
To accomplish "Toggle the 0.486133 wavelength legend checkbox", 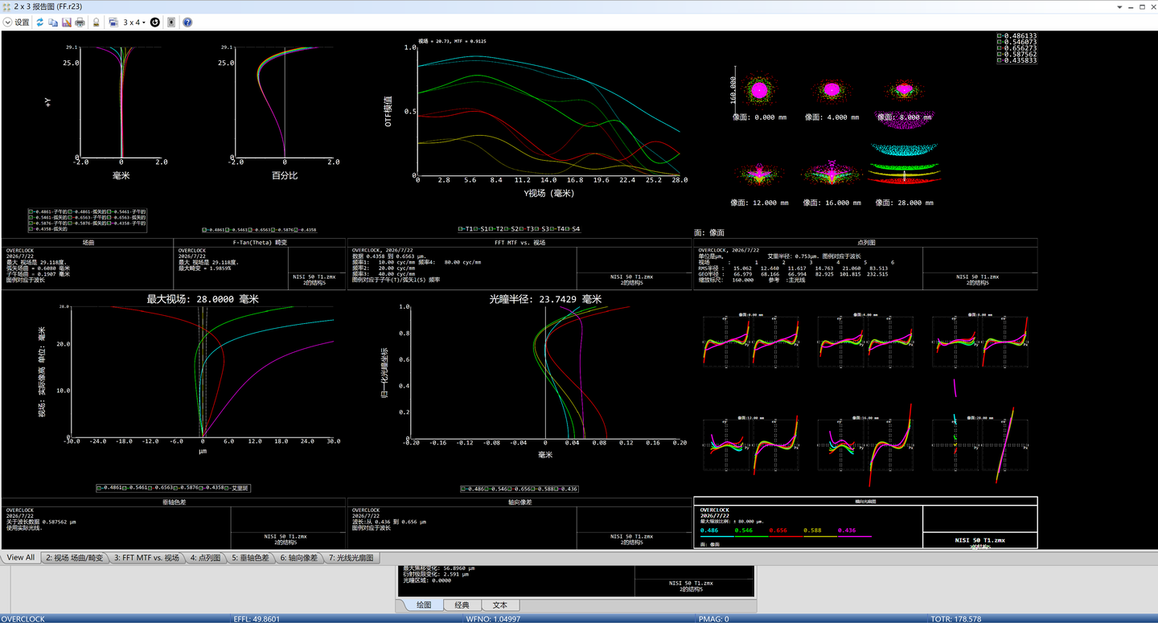I will pos(1000,36).
